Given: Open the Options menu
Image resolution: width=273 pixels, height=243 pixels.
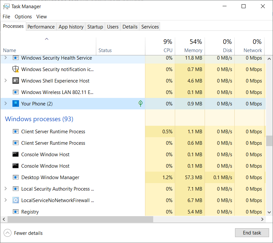Looking at the screenshot, I should tap(23, 17).
